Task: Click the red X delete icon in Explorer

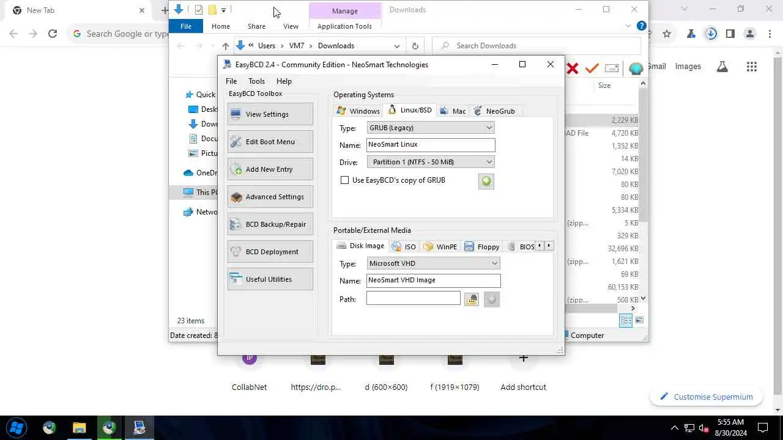Action: [573, 68]
